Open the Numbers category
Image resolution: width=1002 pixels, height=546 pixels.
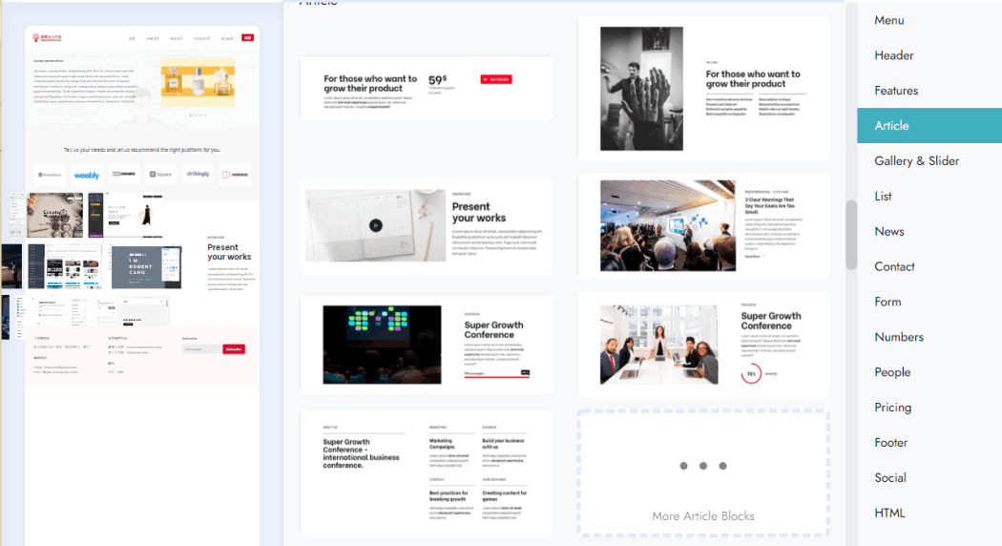(x=899, y=337)
